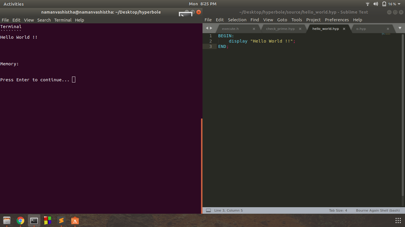Expand the system menu arrow
Image resolution: width=405 pixels, height=227 pixels.
(399, 4)
